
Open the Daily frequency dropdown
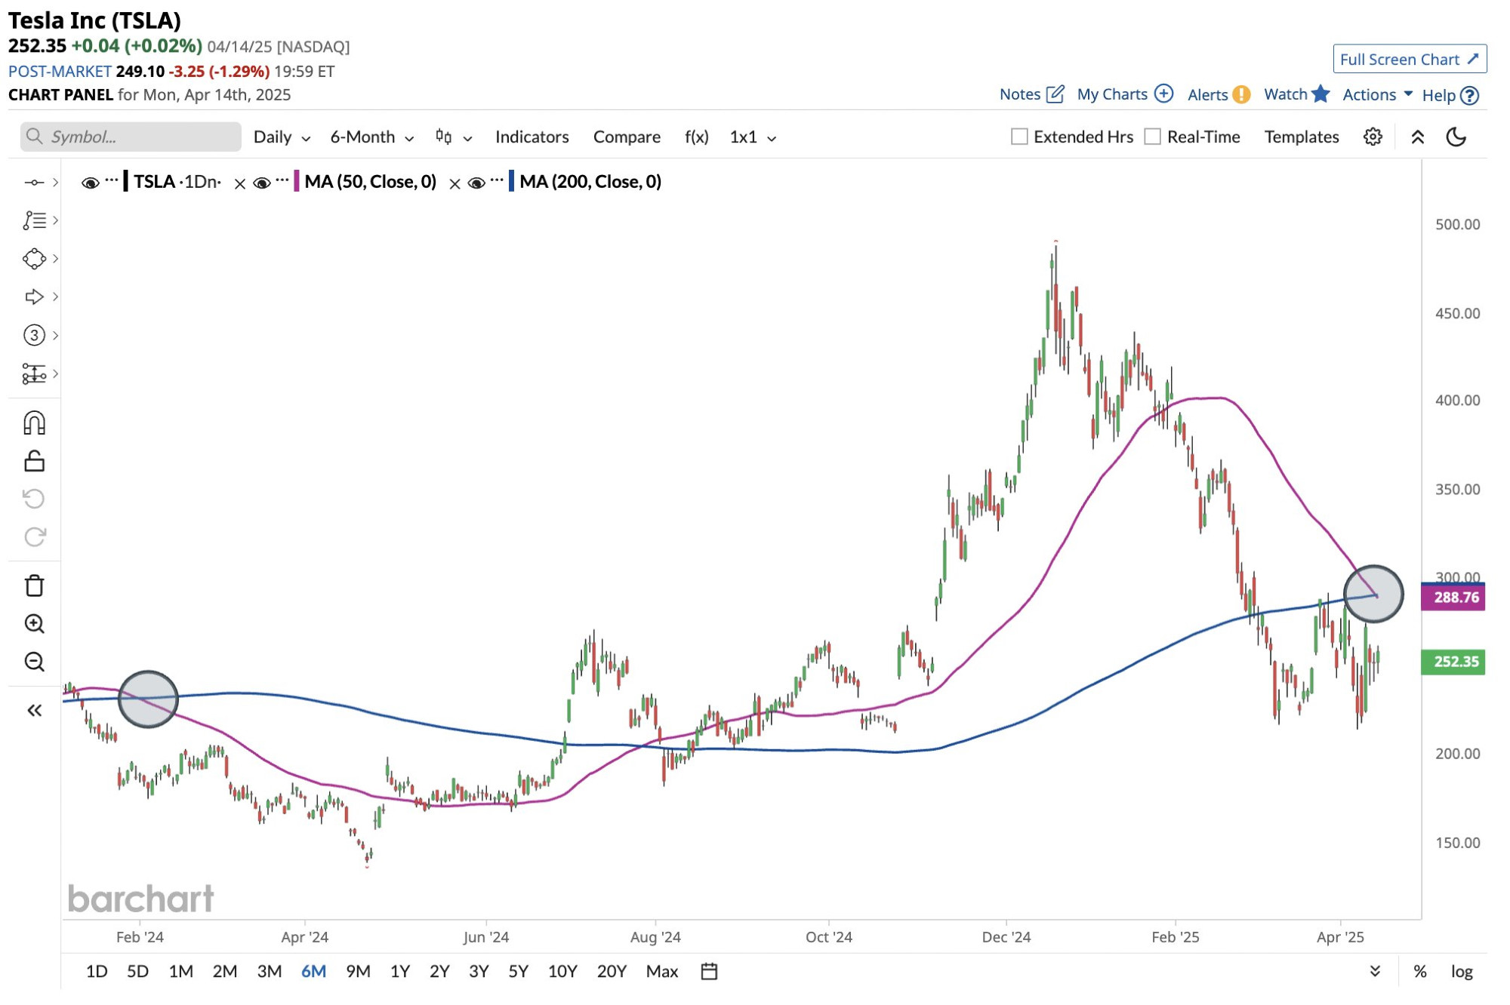[x=282, y=137]
